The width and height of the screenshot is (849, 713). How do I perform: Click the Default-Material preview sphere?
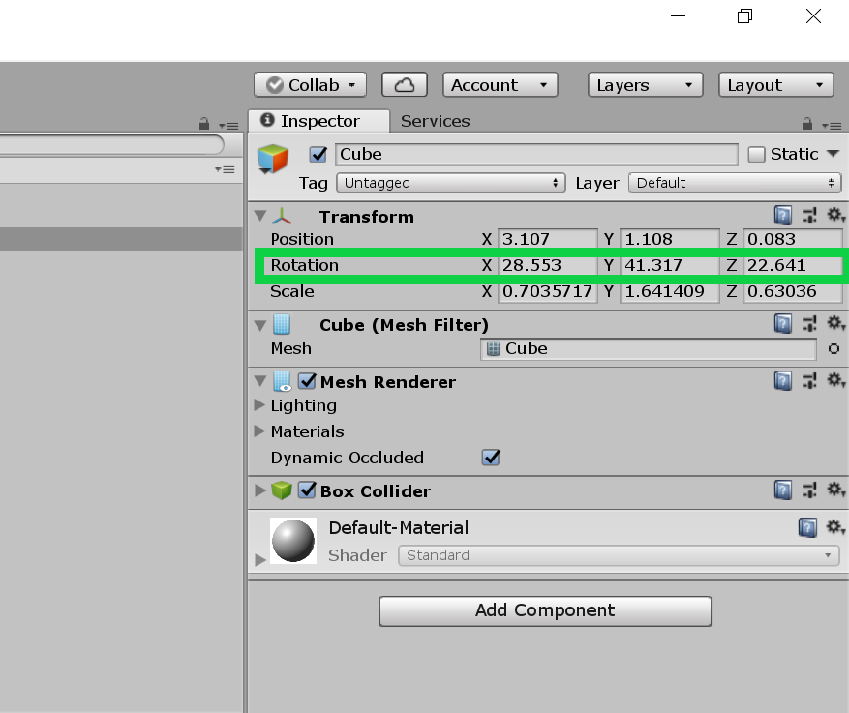point(293,541)
